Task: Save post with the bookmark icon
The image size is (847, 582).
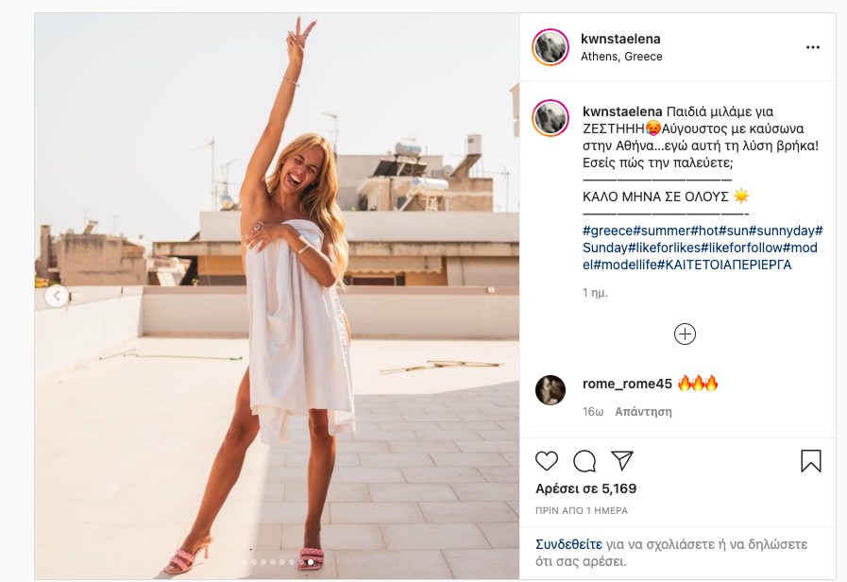Action: [x=810, y=460]
